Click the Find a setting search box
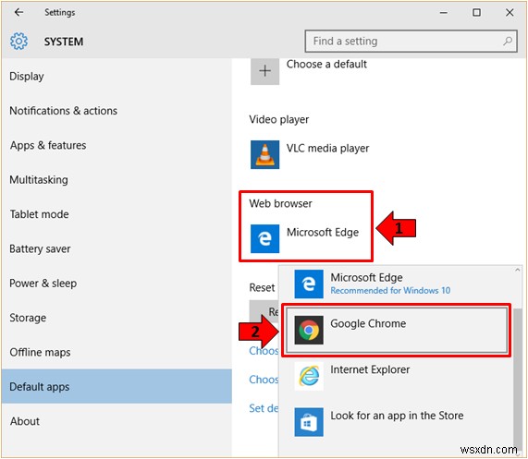The height and width of the screenshot is (459, 528). coord(411,41)
